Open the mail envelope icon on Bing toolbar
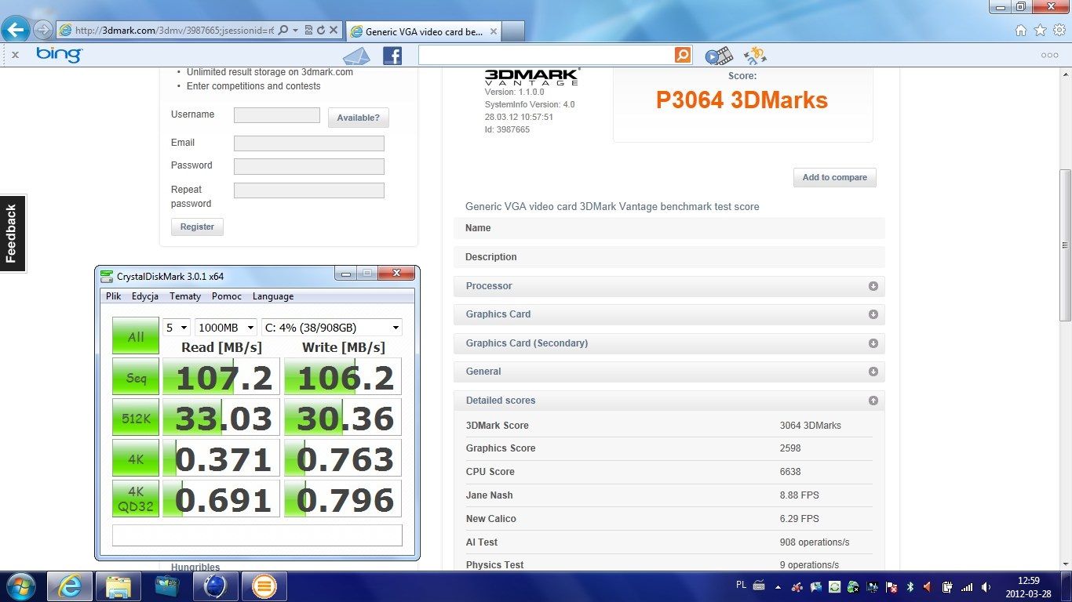The image size is (1072, 602). (x=356, y=56)
